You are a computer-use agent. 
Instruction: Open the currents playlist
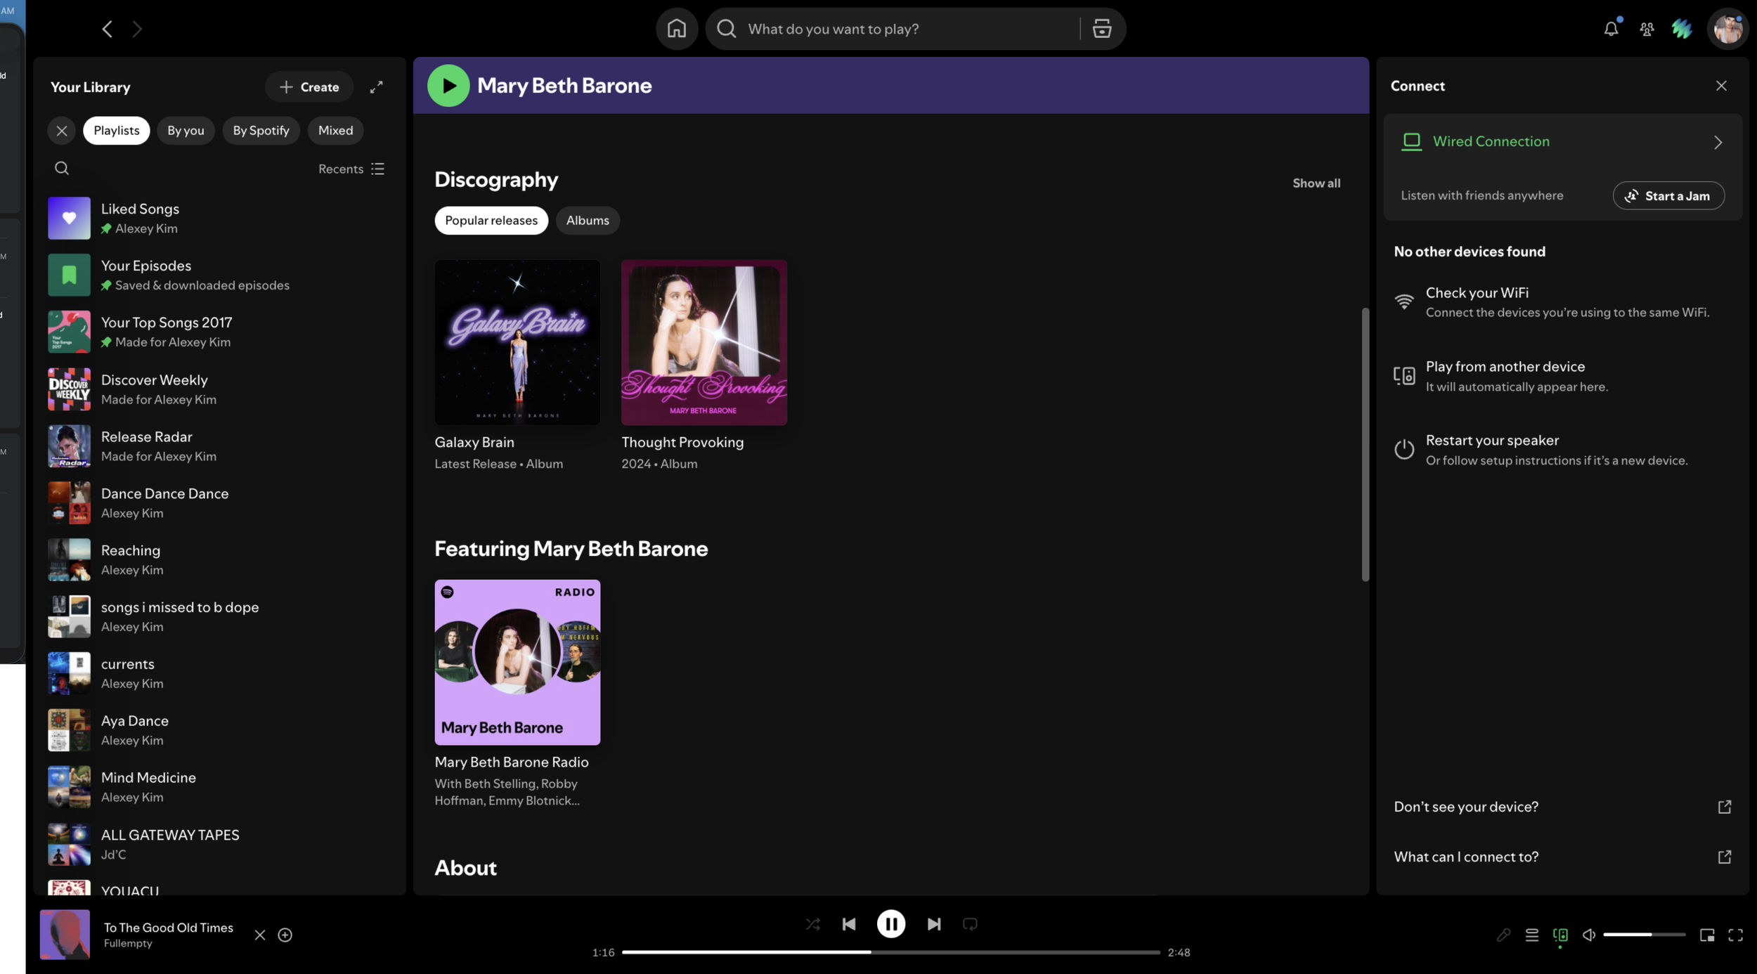pos(219,673)
